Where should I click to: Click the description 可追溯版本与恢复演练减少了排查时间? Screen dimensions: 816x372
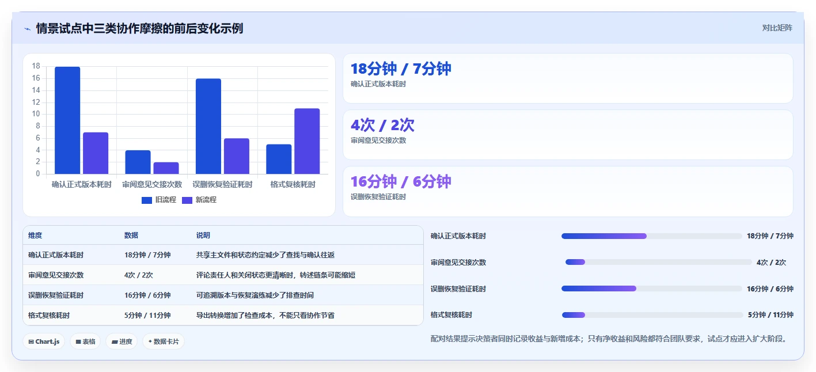pyautogui.click(x=255, y=295)
